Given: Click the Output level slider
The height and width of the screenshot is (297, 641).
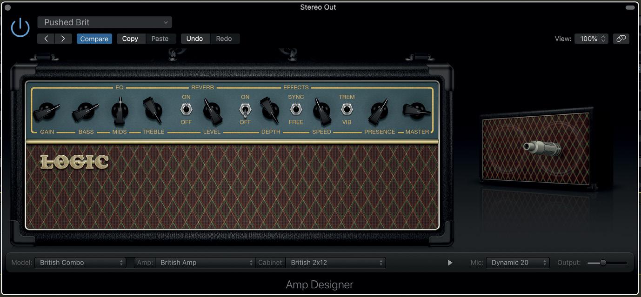Looking at the screenshot, I should [607, 263].
